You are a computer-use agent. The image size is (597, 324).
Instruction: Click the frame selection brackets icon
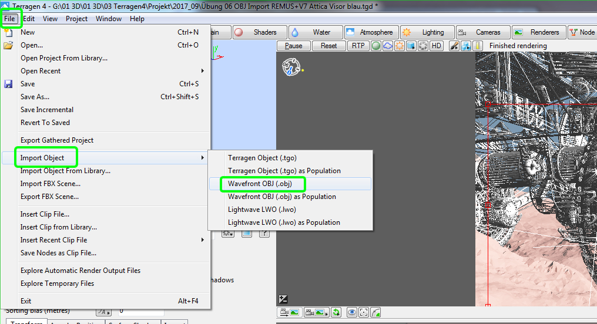[364, 313]
